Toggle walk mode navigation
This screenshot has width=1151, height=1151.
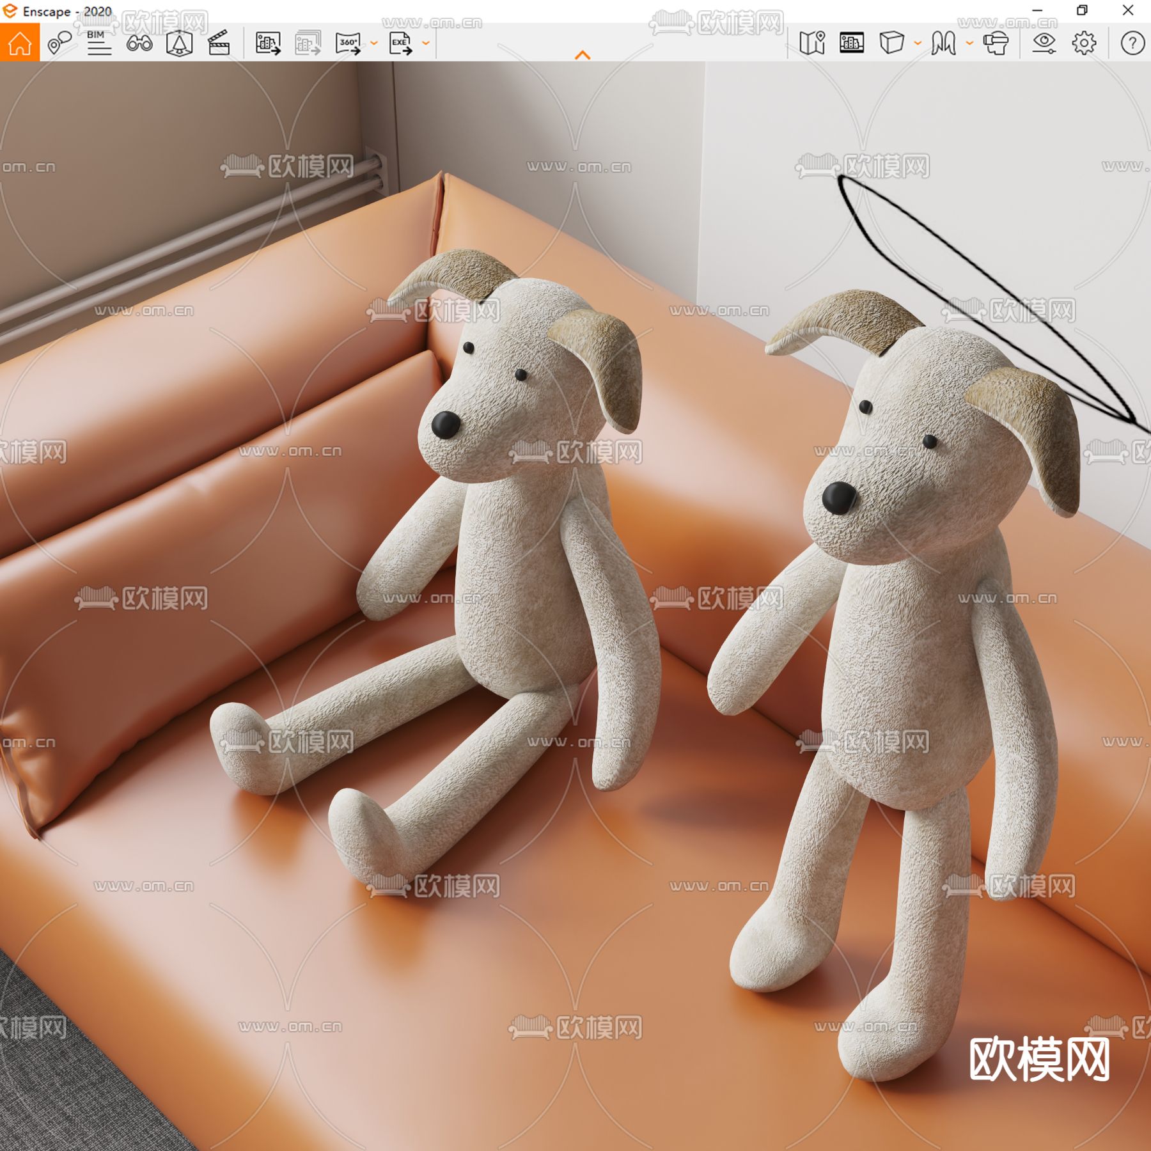click(x=944, y=43)
